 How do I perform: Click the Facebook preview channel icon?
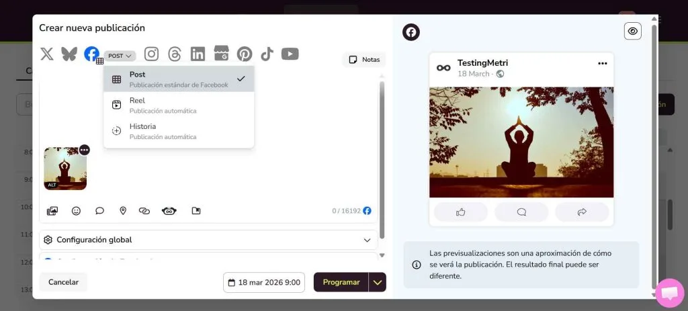[x=411, y=32]
